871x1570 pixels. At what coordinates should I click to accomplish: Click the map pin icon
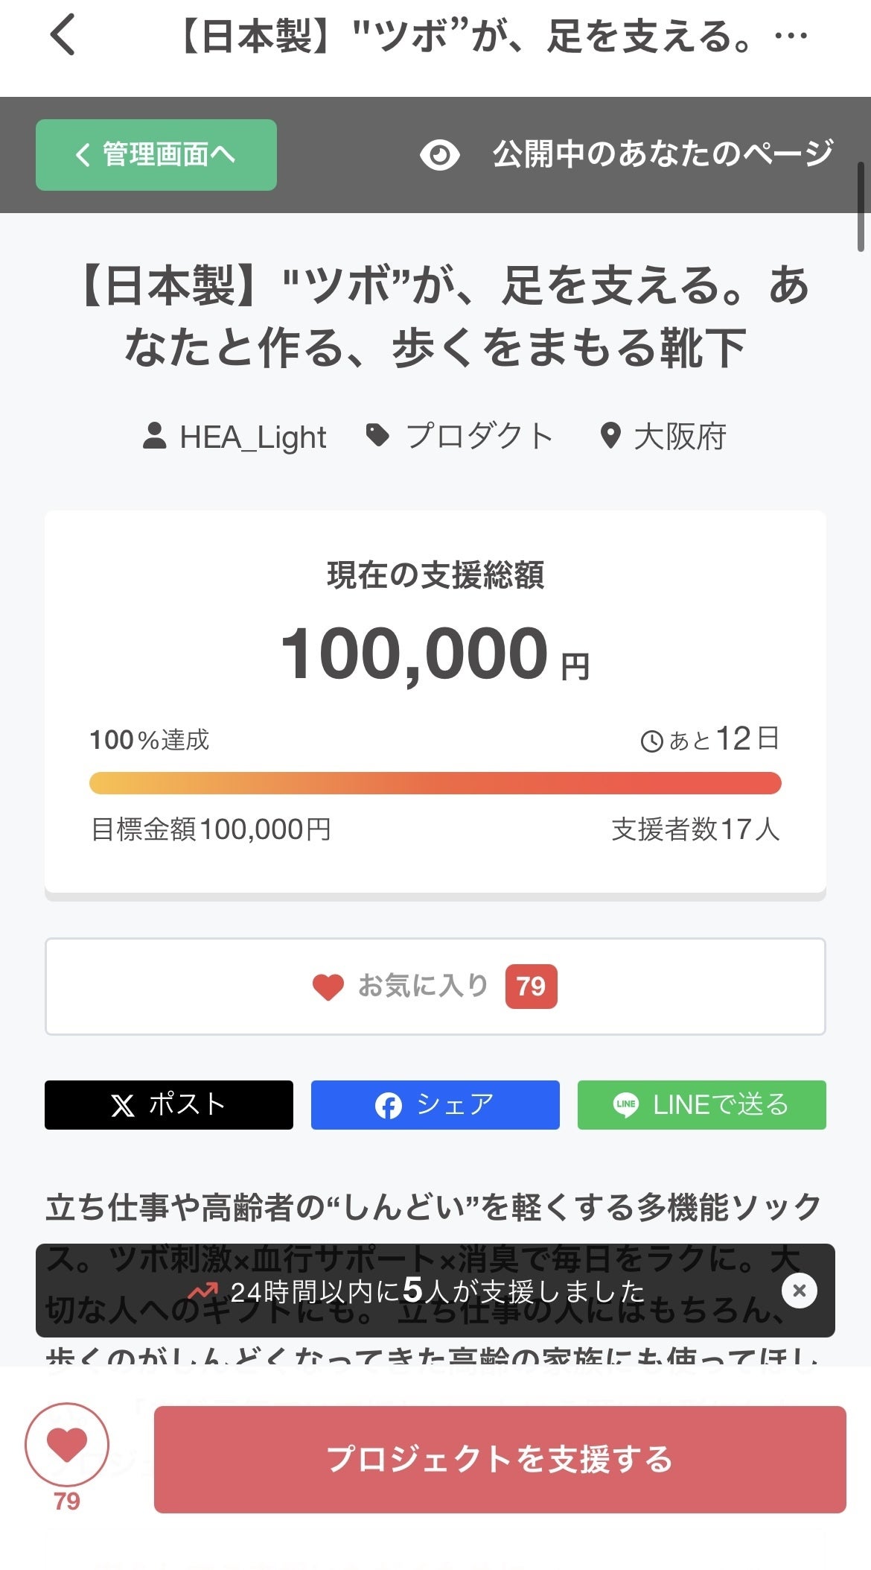click(610, 436)
